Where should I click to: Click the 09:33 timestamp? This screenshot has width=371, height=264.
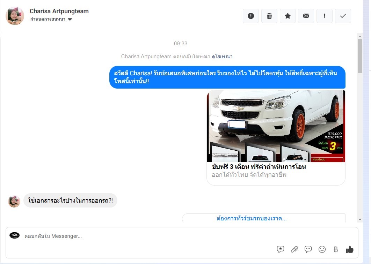click(181, 44)
